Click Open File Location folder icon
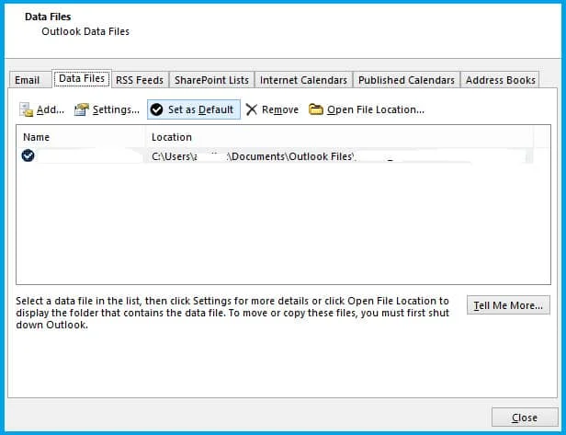Screen dimensions: 566x435 pyautogui.click(x=316, y=109)
